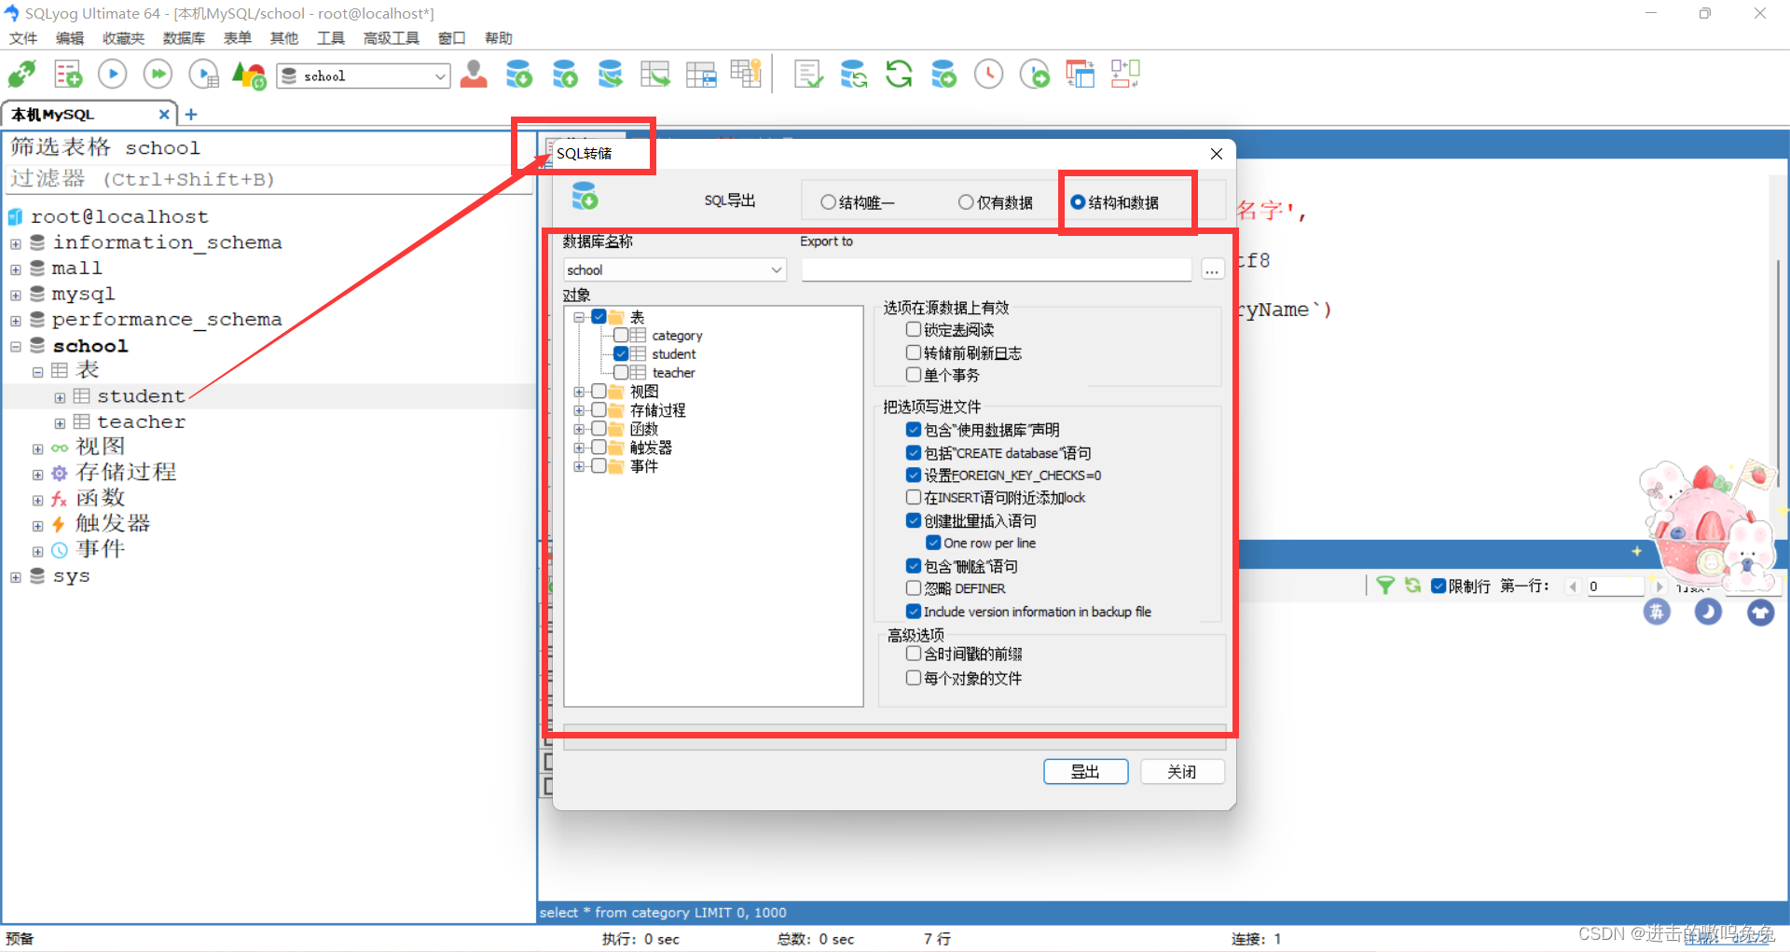Viewport: 1790px width, 952px height.
Task: Open the school database dropdown in toolbar
Action: pos(440,76)
